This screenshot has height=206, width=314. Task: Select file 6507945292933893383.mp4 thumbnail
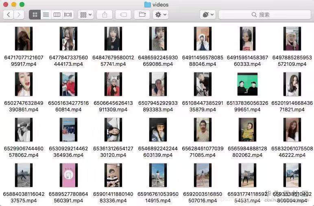[158, 84]
